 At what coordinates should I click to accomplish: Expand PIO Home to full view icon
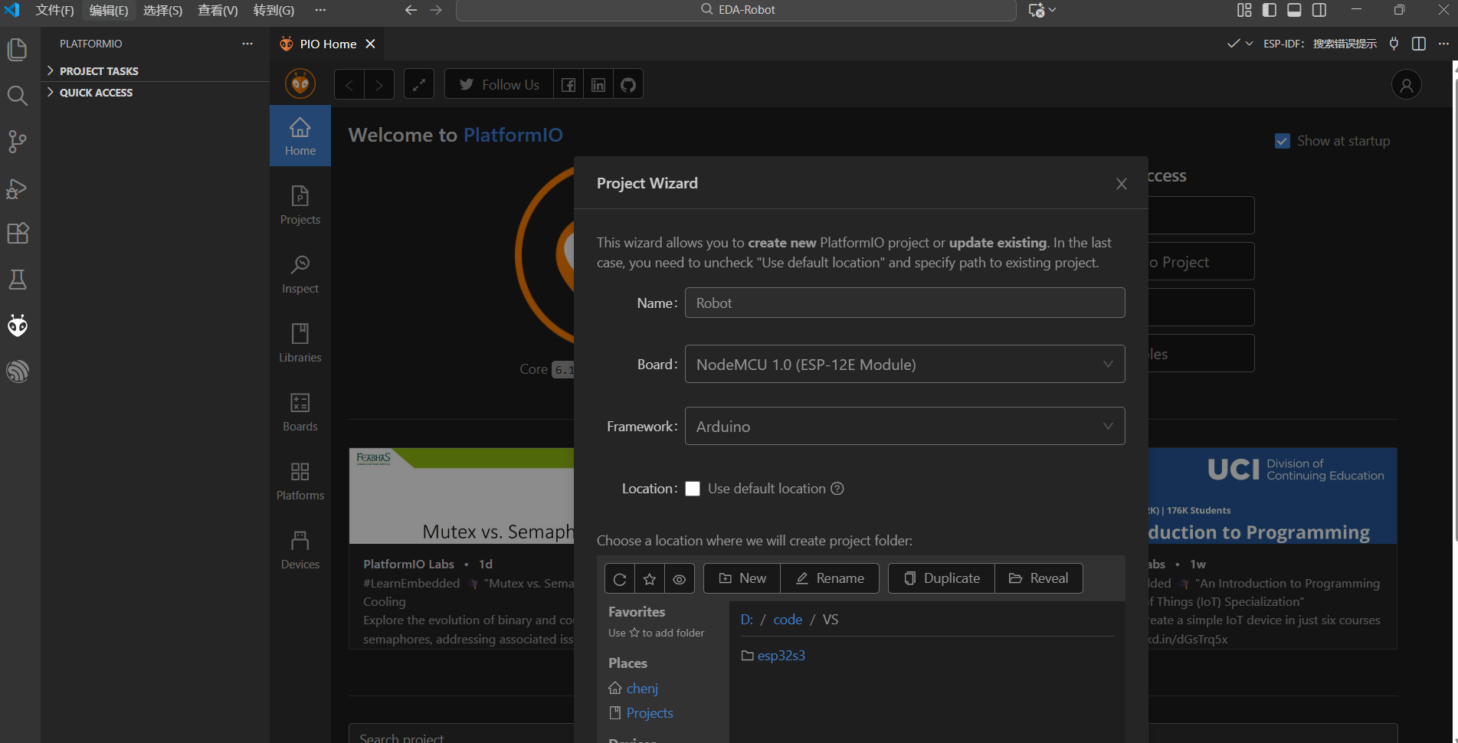[419, 84]
